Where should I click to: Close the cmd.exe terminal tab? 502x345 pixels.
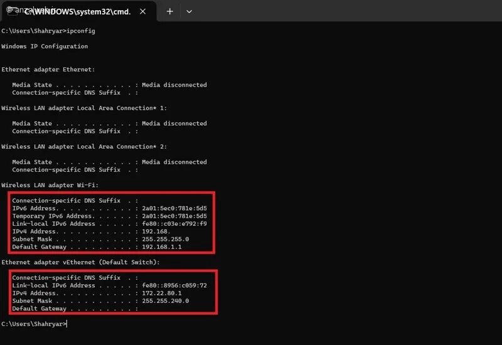[x=143, y=11]
